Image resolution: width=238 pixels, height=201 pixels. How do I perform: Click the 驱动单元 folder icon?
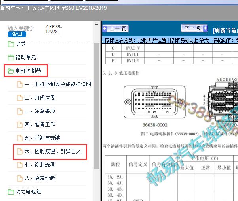(x=11, y=58)
